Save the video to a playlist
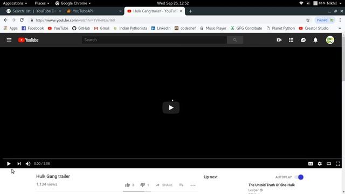 (x=181, y=185)
